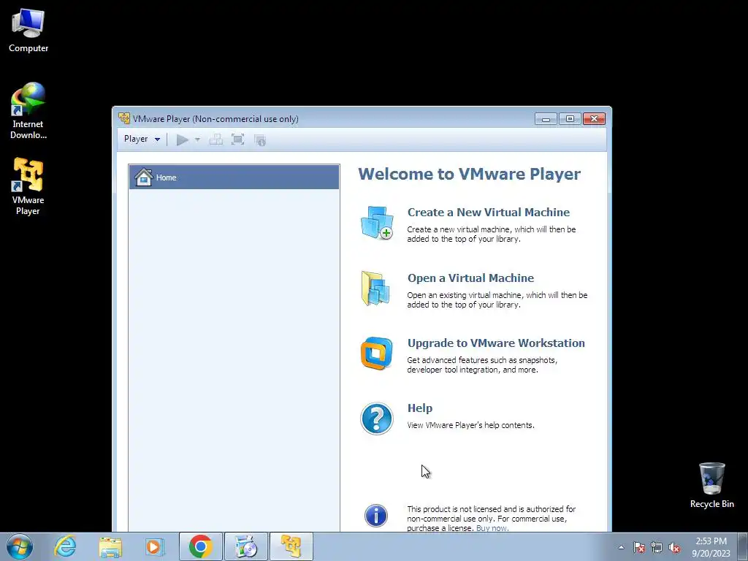748x561 pixels.
Task: Open Windows Explorer folder on taskbar
Action: click(110, 546)
